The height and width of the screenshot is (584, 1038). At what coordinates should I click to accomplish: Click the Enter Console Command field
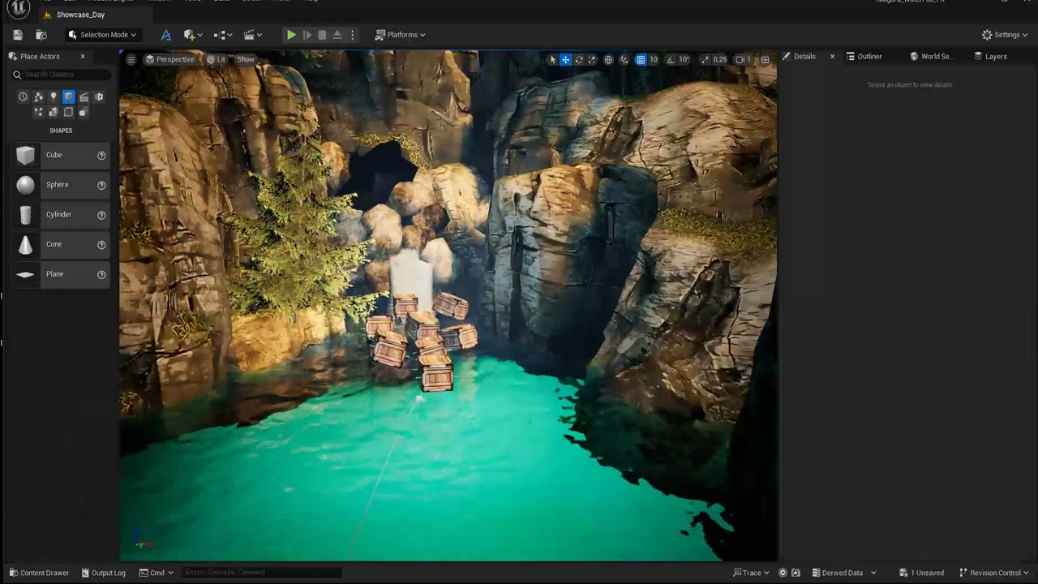tap(260, 573)
